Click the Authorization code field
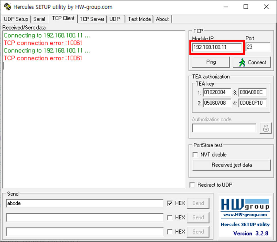Viewport: 277px width, 242px height. click(x=224, y=128)
